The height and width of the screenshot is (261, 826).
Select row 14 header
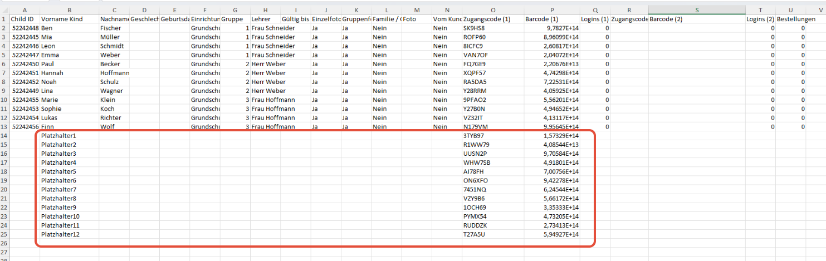coord(4,136)
